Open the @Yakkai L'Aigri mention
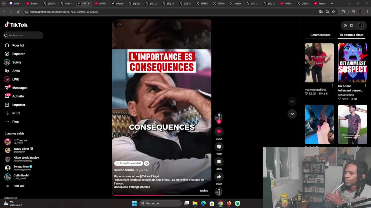 (149, 176)
